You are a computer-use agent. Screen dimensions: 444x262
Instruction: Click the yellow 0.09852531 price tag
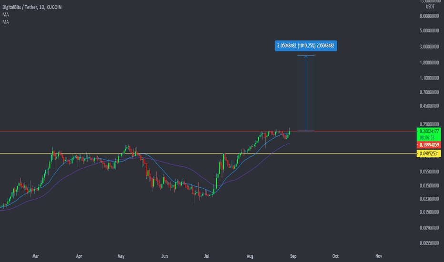429,153
